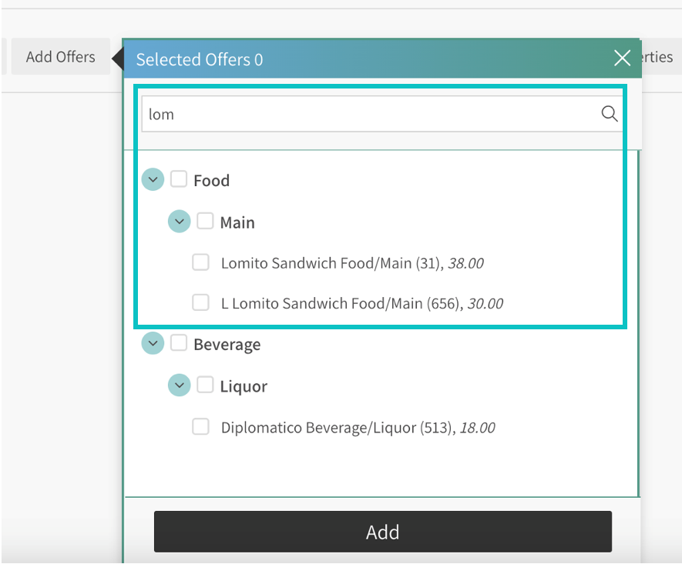Collapse the Beverage category chevron
The image size is (682, 564).
point(153,343)
